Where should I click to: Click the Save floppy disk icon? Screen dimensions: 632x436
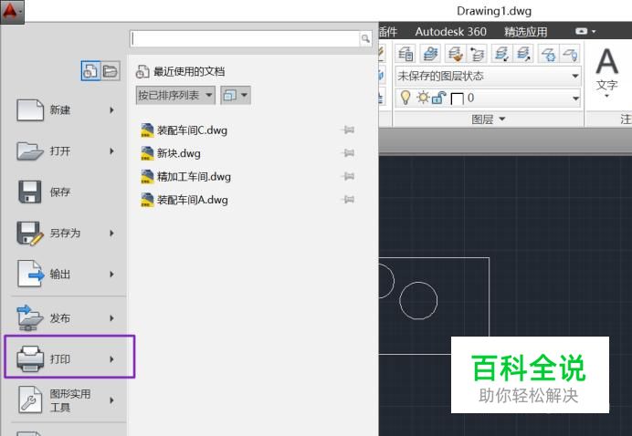click(30, 192)
